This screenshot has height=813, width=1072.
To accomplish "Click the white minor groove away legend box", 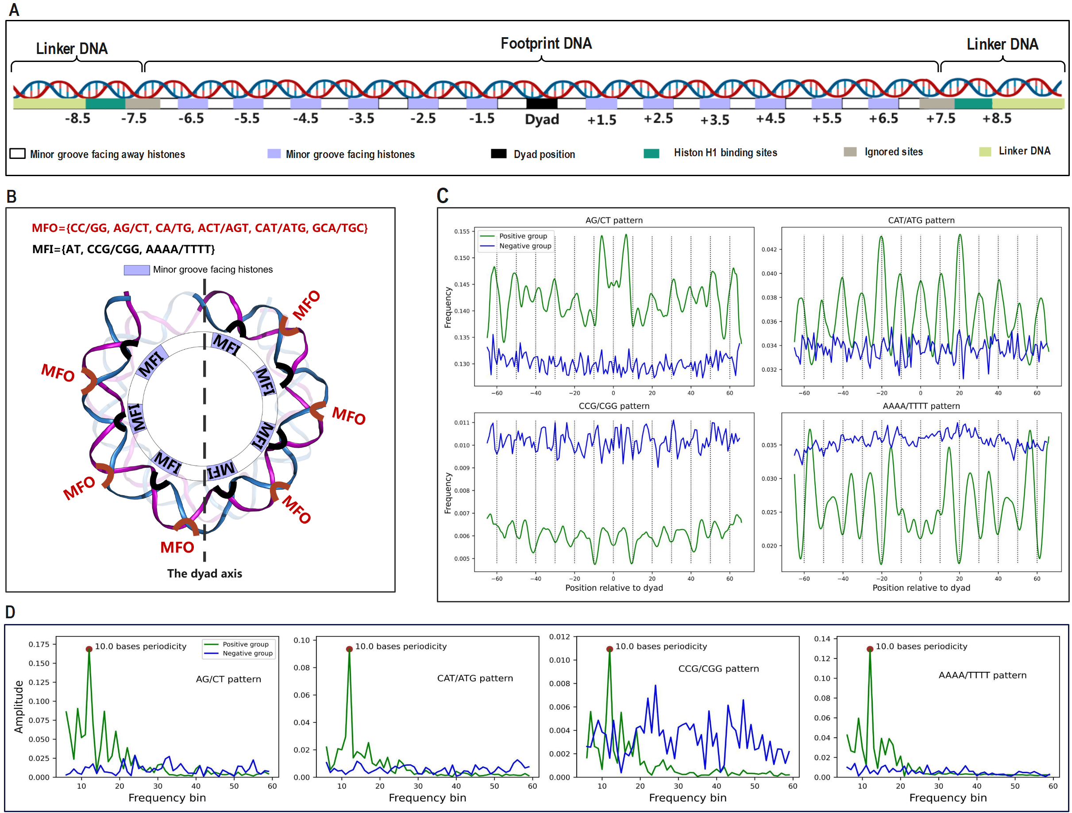I will [17, 154].
